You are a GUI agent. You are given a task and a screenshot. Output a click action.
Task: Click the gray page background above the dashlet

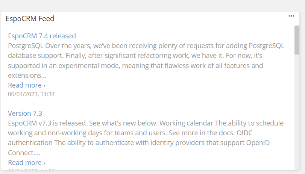click(150, 5)
